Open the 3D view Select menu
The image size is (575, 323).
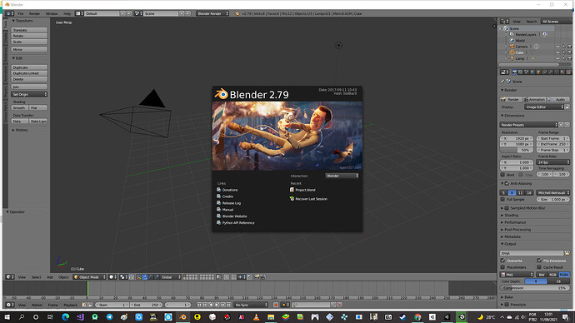pos(37,277)
